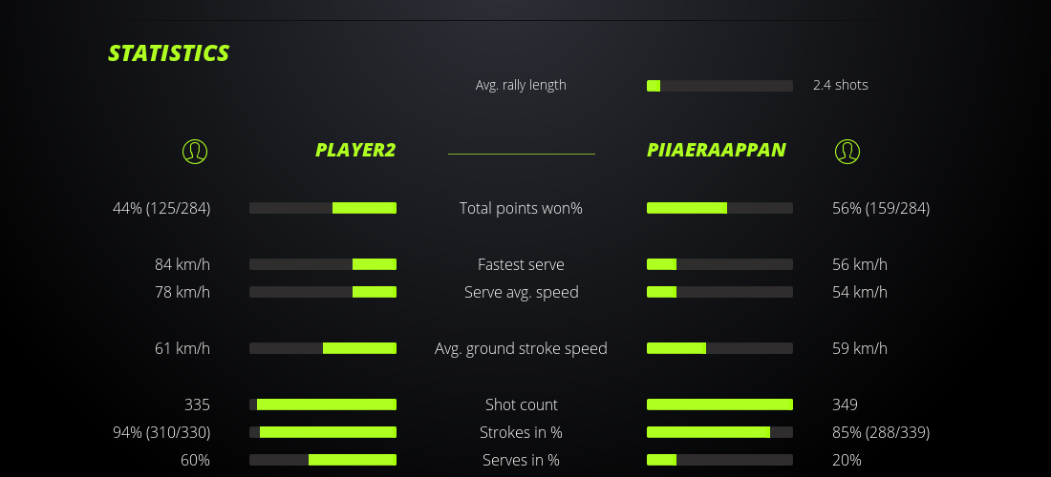1051x477 pixels.
Task: Click Player2's profile avatar icon
Action: [x=195, y=151]
